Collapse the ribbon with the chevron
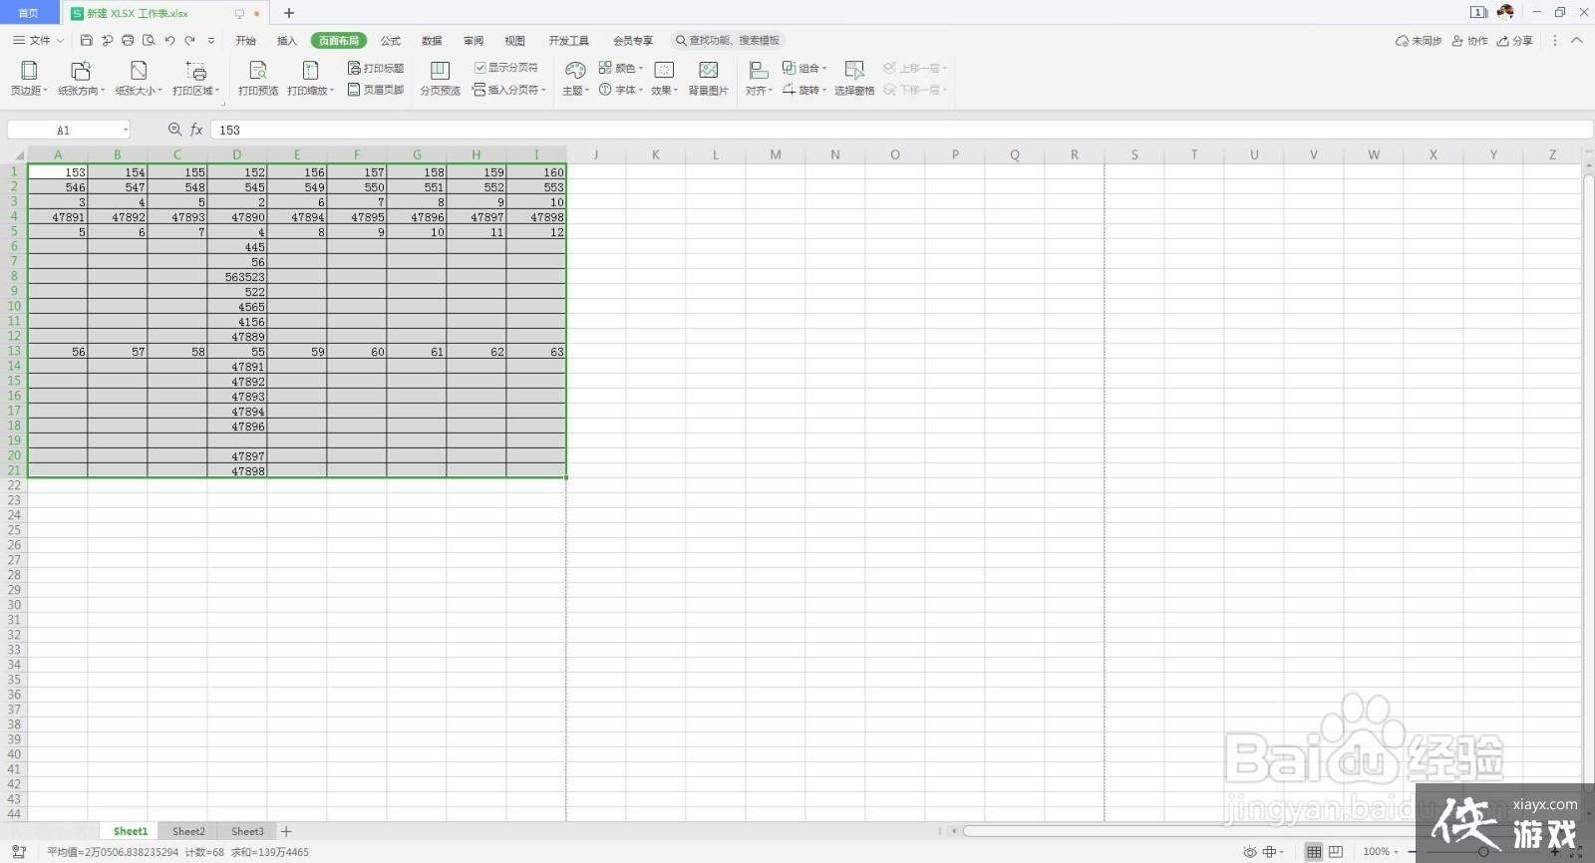This screenshot has height=863, width=1595. tap(1576, 41)
